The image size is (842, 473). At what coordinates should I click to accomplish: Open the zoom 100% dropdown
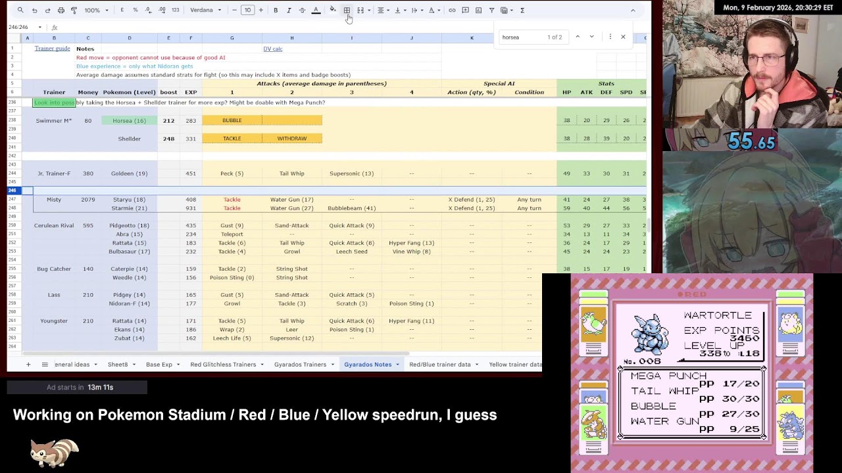(96, 11)
